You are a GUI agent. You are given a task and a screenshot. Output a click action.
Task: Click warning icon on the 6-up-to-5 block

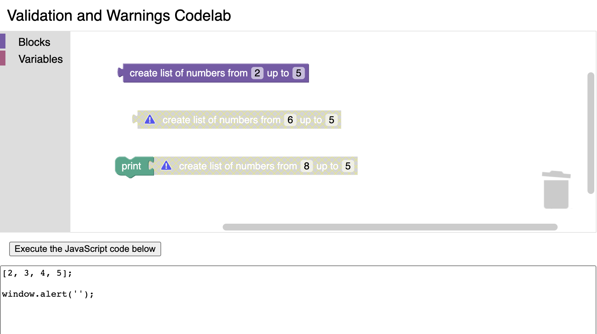coord(150,119)
